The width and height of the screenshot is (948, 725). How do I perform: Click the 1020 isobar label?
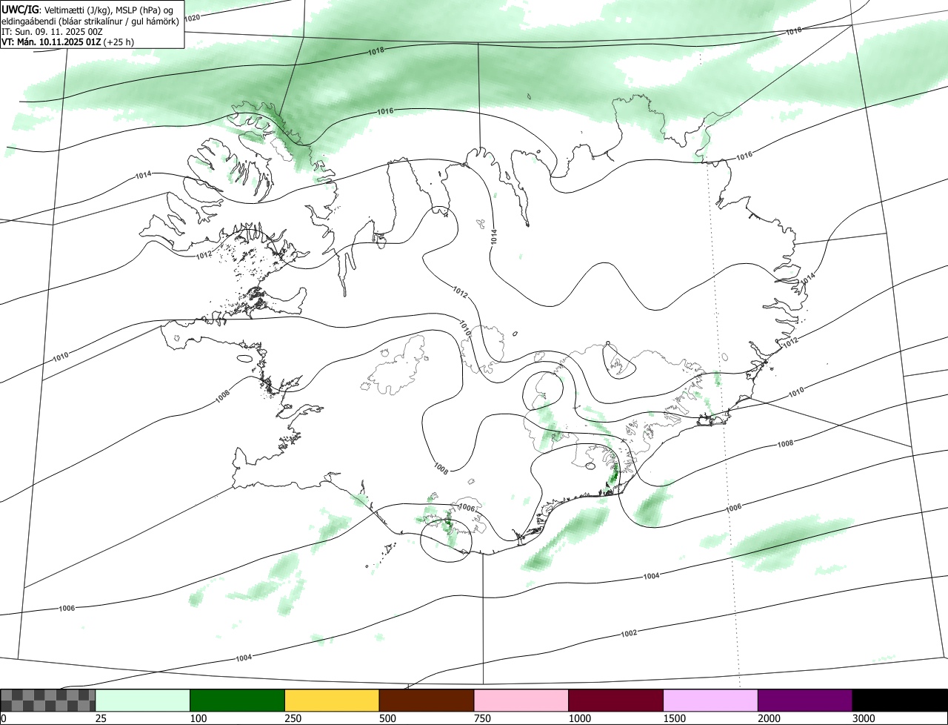[191, 18]
